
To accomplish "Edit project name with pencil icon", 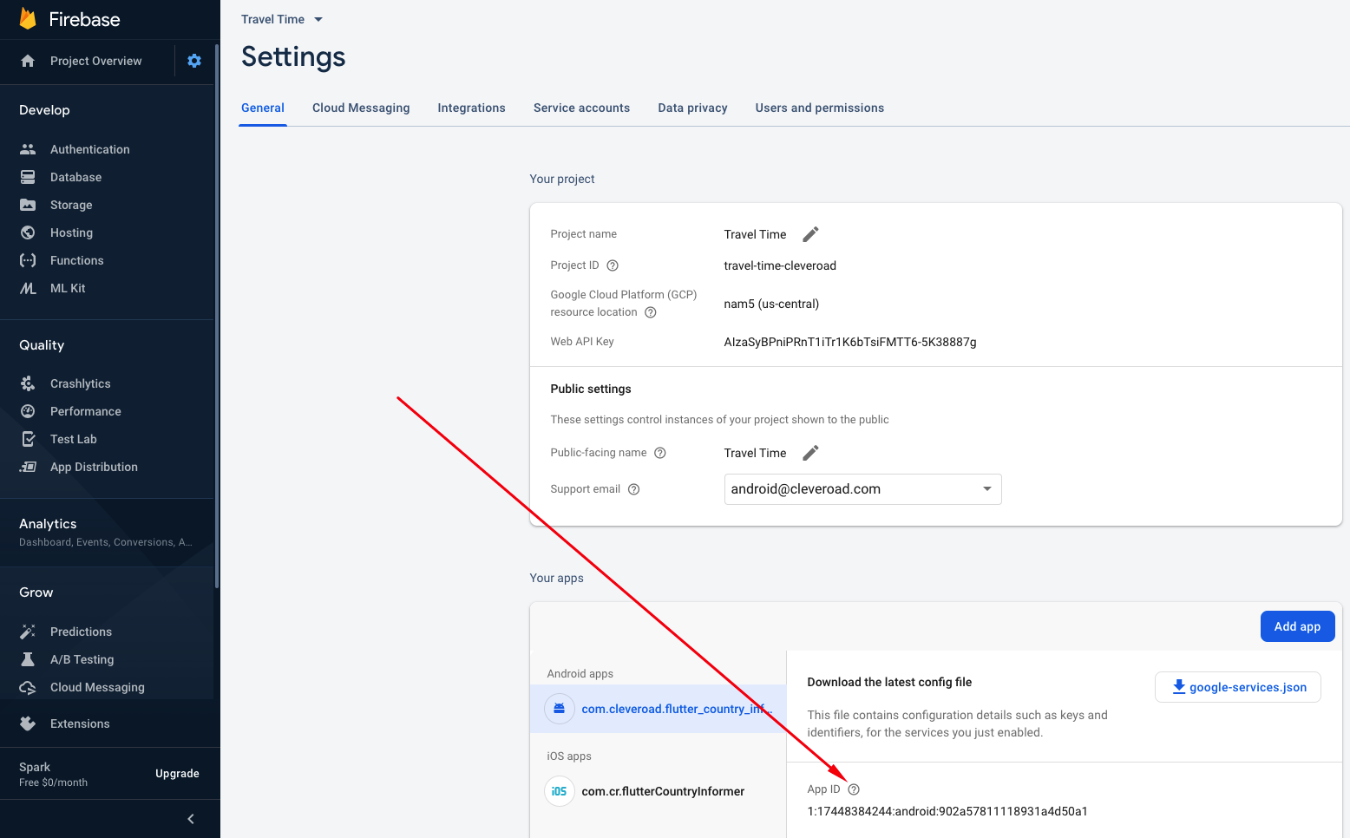I will [x=810, y=234].
